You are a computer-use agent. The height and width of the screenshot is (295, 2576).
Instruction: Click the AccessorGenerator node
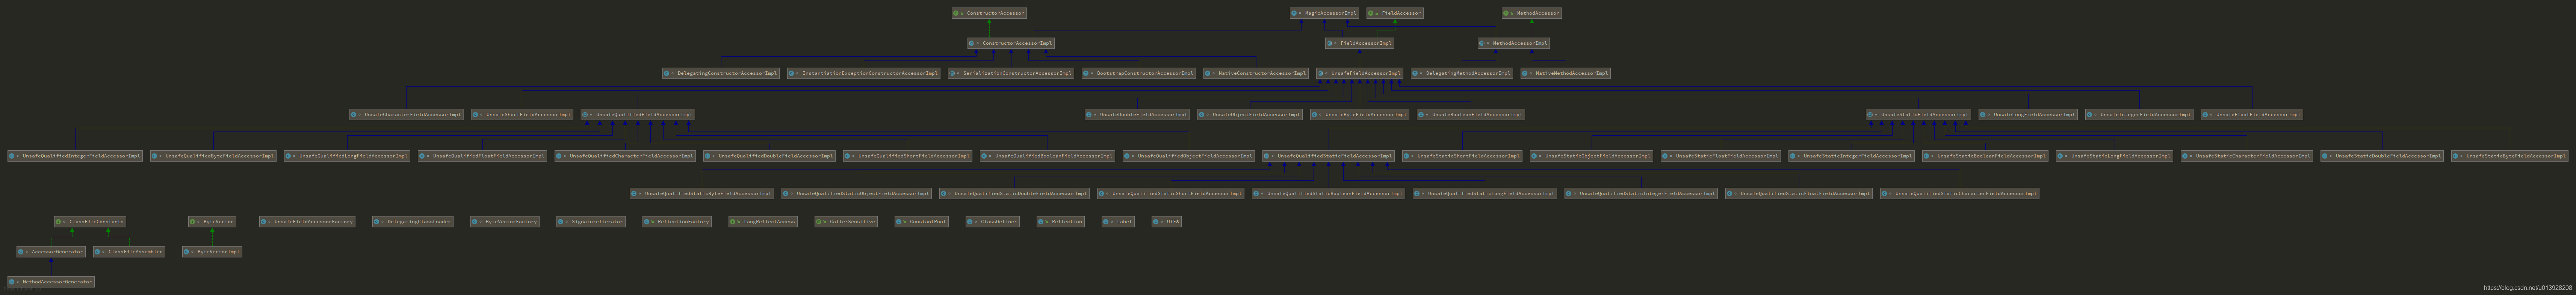[51, 252]
